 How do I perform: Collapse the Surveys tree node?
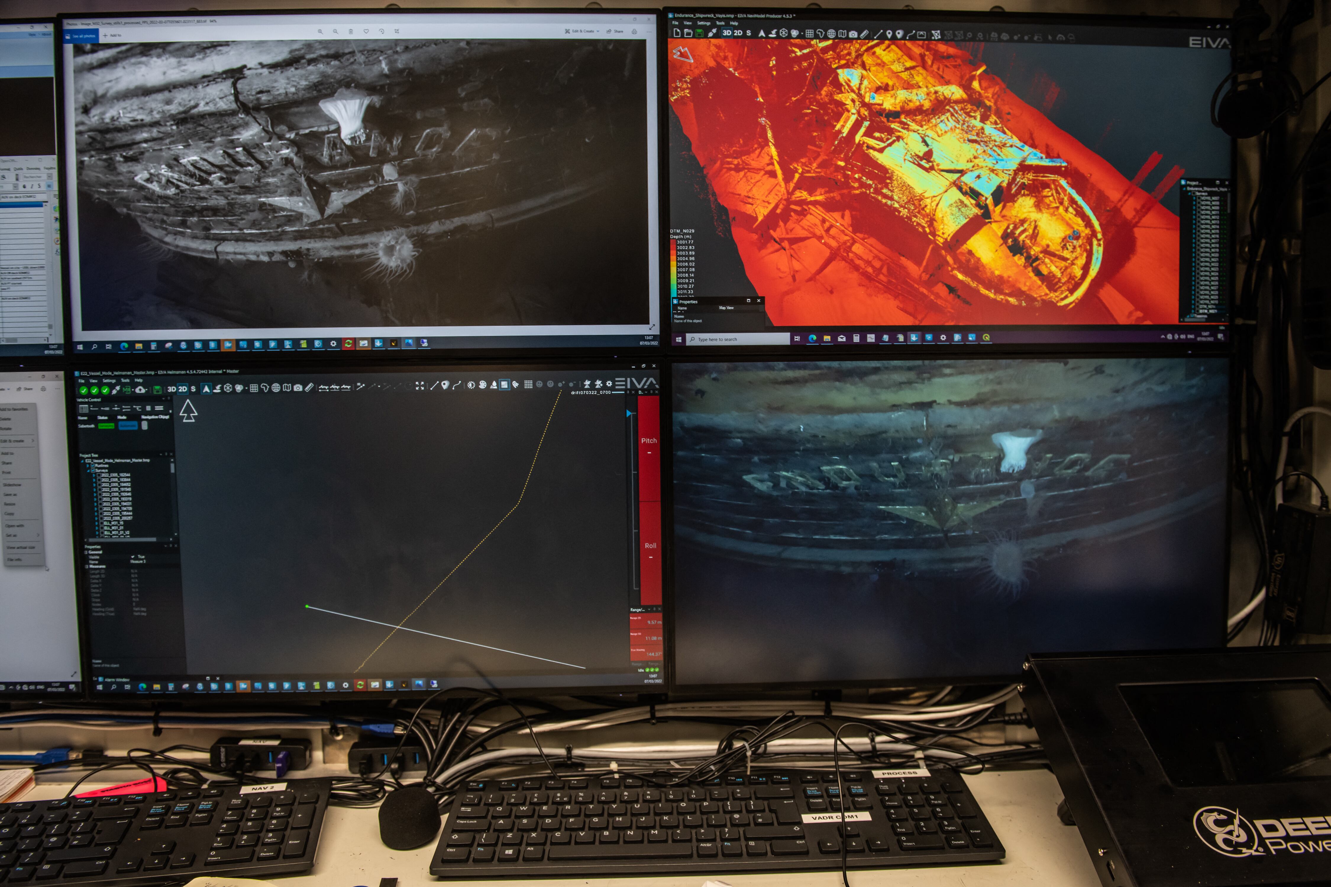click(x=88, y=470)
